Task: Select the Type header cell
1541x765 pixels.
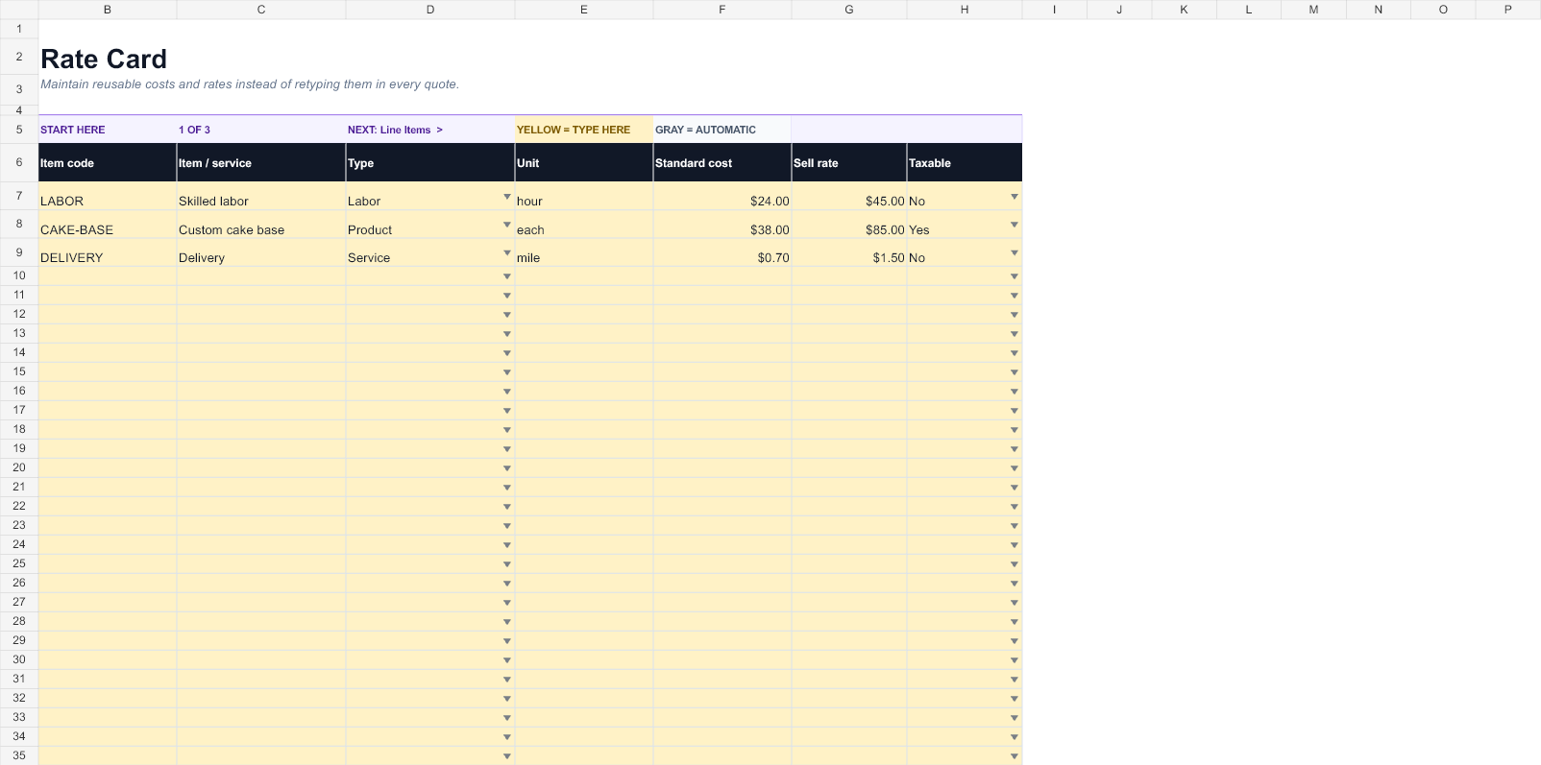Action: (x=430, y=162)
